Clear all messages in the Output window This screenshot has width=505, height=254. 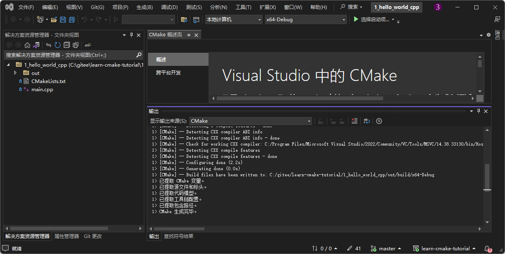[354, 121]
